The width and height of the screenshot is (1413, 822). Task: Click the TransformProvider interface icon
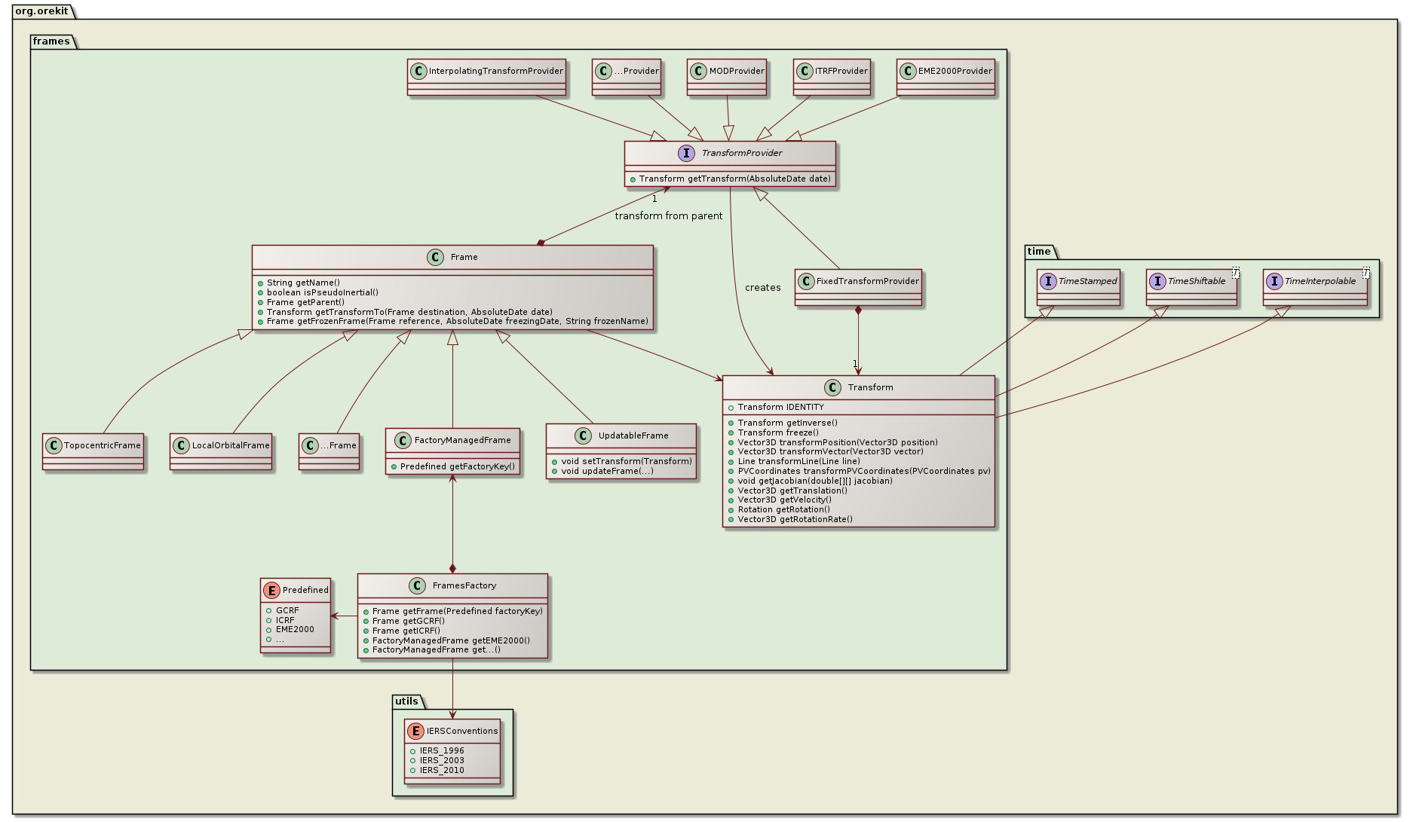[686, 154]
